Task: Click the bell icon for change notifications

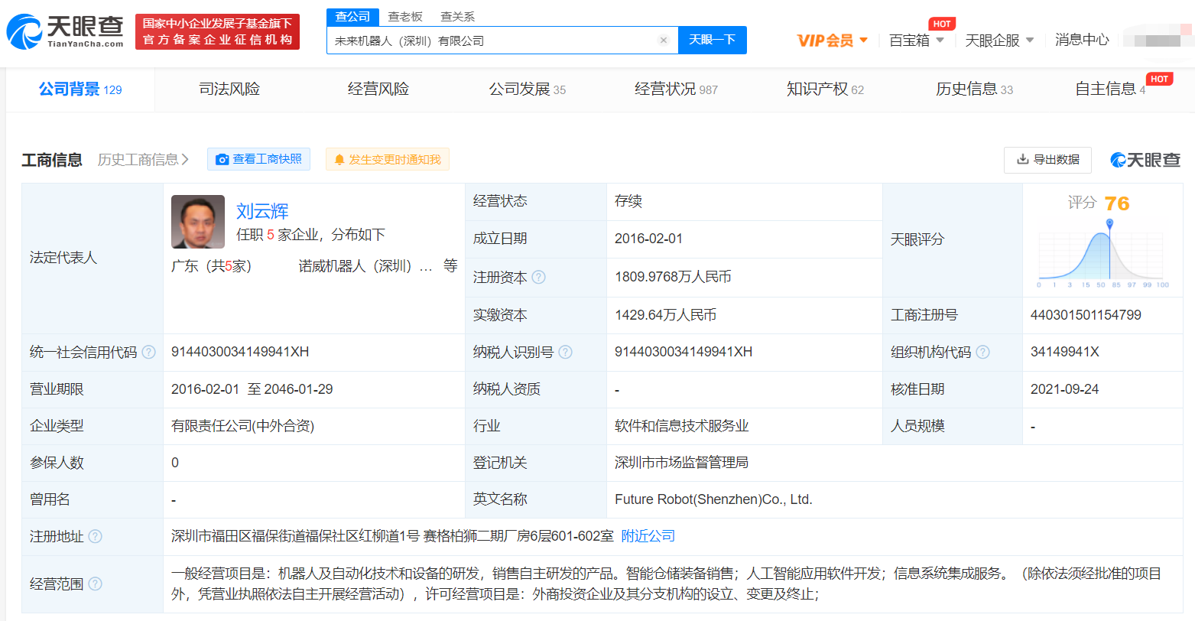Action: tap(339, 160)
